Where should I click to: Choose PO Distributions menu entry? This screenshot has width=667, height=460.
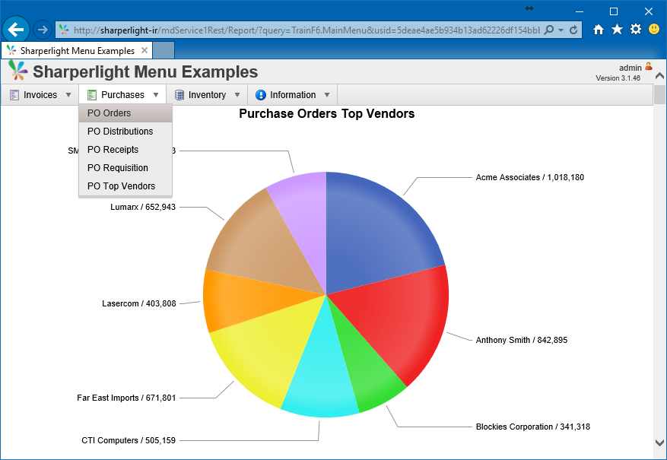click(x=125, y=132)
